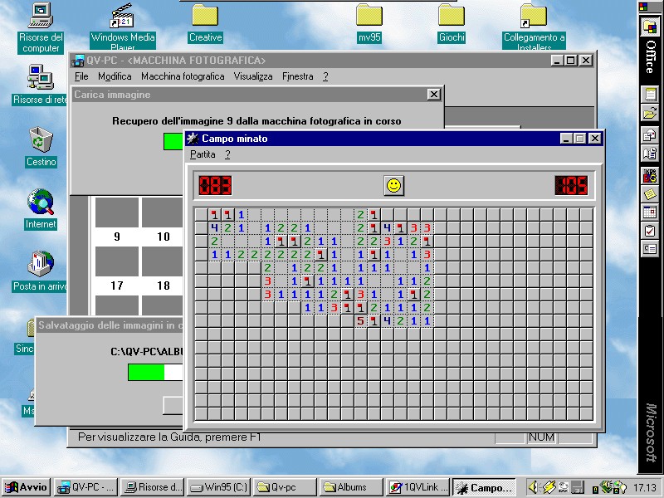The image size is (664, 498).
Task: Click the volume speaker tray icon
Action: point(533,487)
